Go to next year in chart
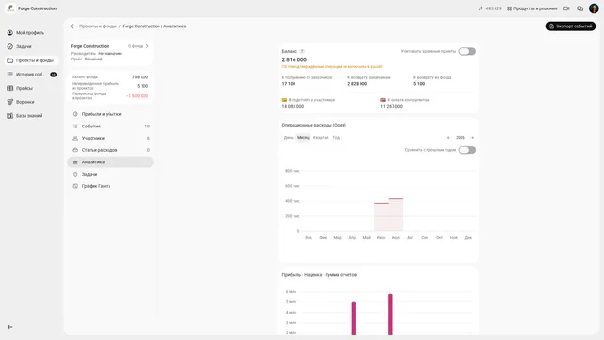This screenshot has height=340, width=604. pos(472,138)
